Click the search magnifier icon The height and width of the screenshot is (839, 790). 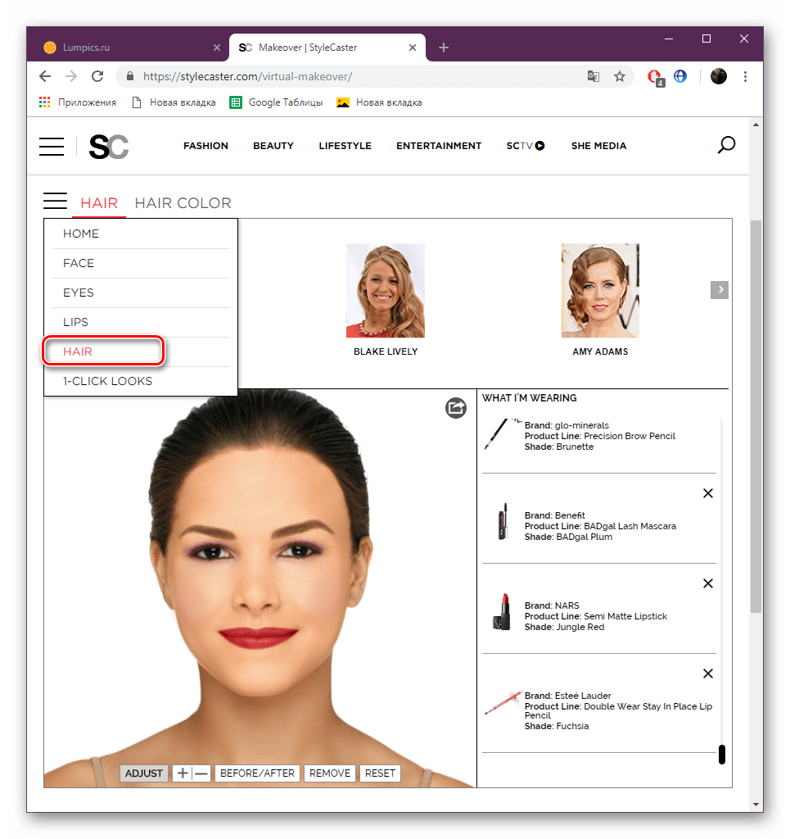click(x=726, y=145)
